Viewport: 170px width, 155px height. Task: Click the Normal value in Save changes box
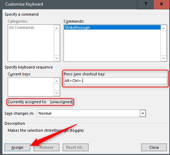click(45, 113)
